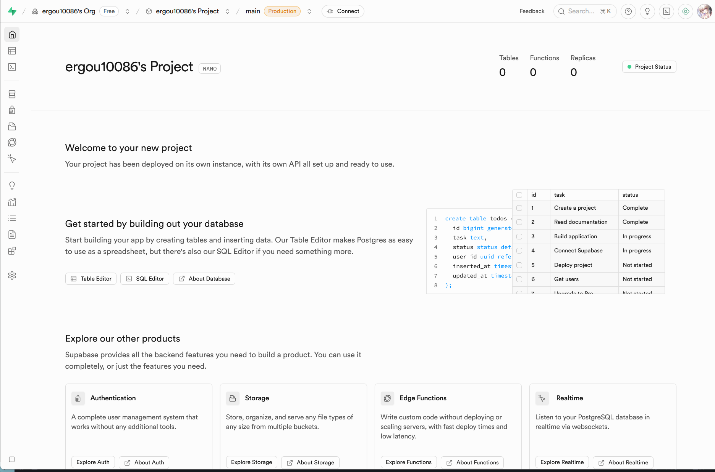Open Table Editor from the sidebar

12,51
